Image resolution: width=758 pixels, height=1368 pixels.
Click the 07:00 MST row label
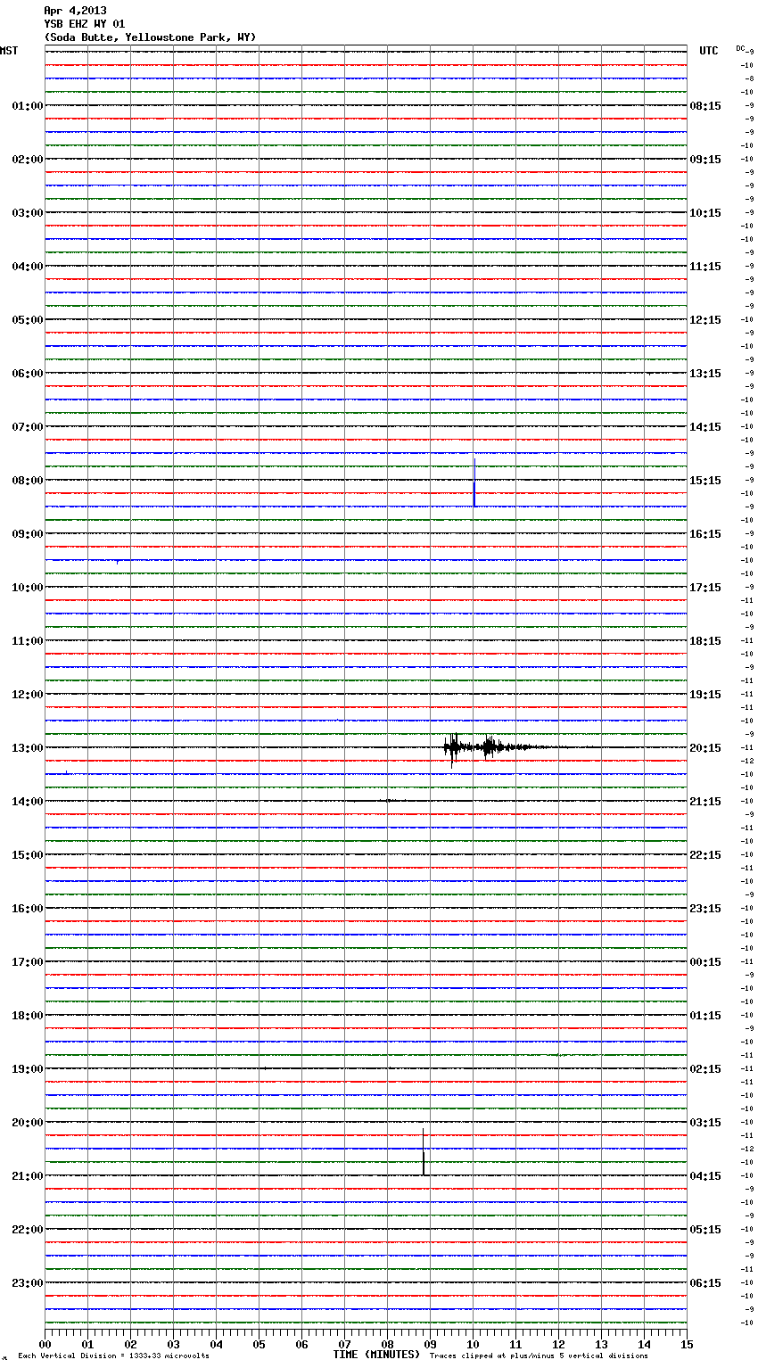coord(27,427)
